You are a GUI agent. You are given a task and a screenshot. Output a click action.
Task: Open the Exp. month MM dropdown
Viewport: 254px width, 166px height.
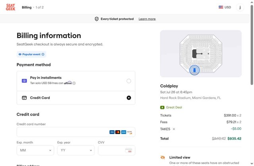pyautogui.click(x=35, y=150)
